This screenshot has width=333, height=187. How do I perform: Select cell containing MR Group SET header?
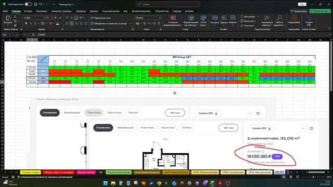[x=182, y=57]
